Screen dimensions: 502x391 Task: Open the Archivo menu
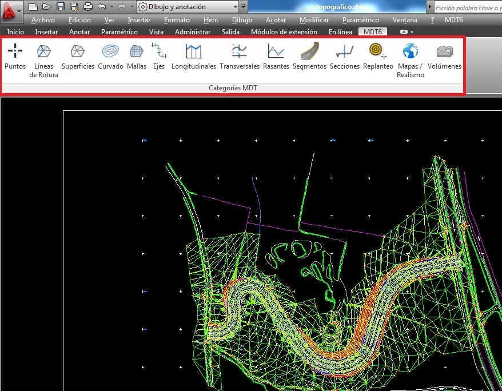(43, 20)
